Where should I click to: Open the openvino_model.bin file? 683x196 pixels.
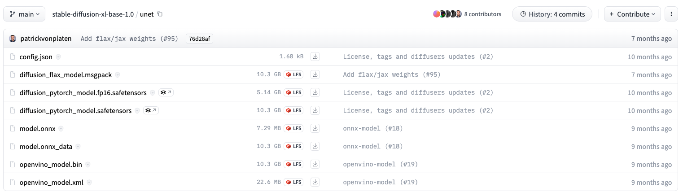[51, 164]
